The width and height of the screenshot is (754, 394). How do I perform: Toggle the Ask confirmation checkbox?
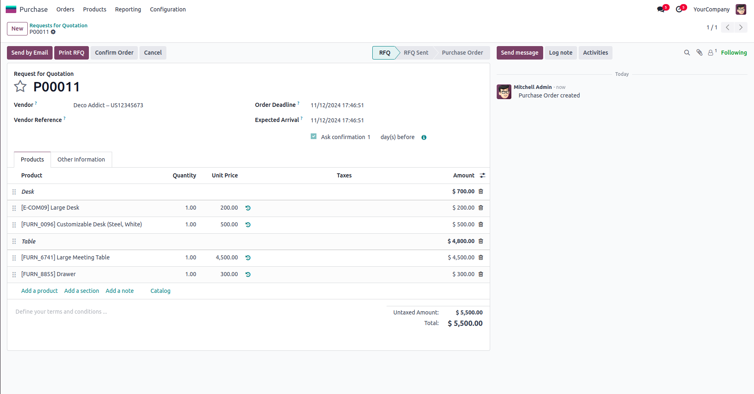click(314, 137)
